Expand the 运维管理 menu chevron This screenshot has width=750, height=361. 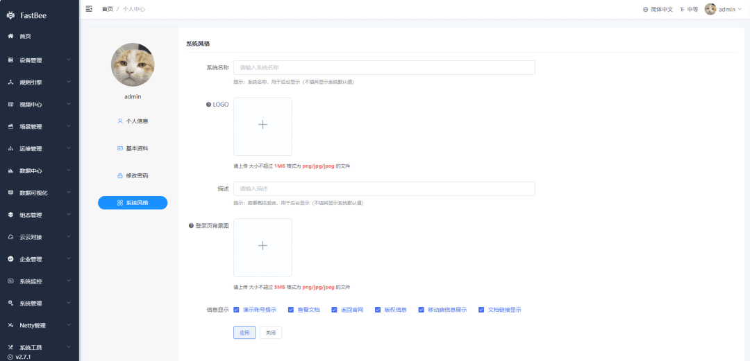[69, 148]
